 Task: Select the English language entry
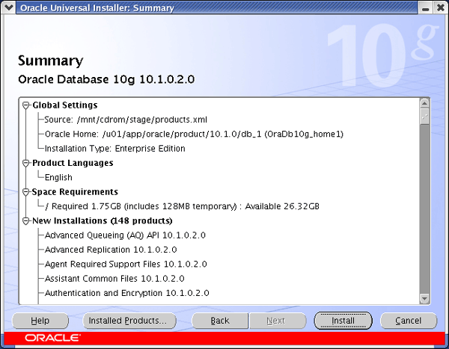point(58,178)
